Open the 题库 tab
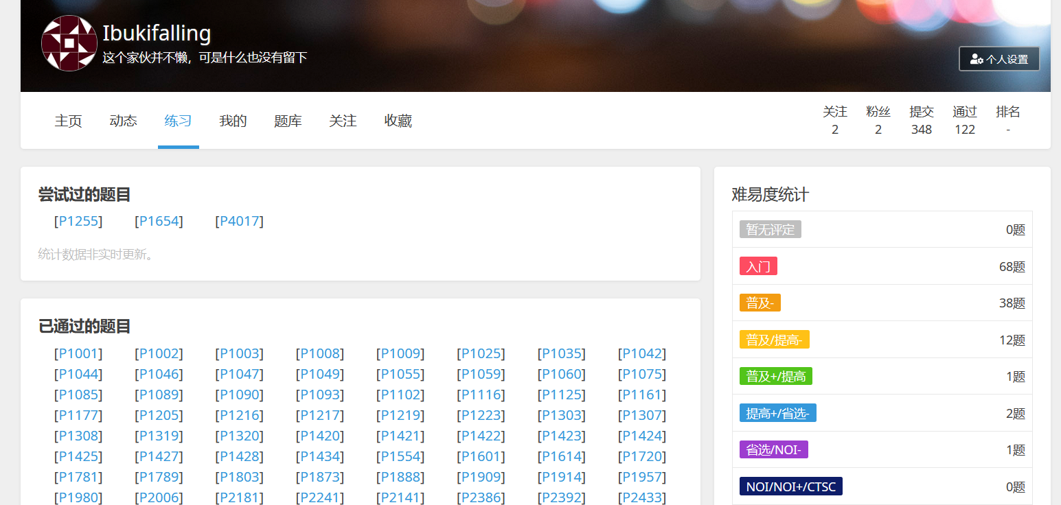 tap(288, 121)
